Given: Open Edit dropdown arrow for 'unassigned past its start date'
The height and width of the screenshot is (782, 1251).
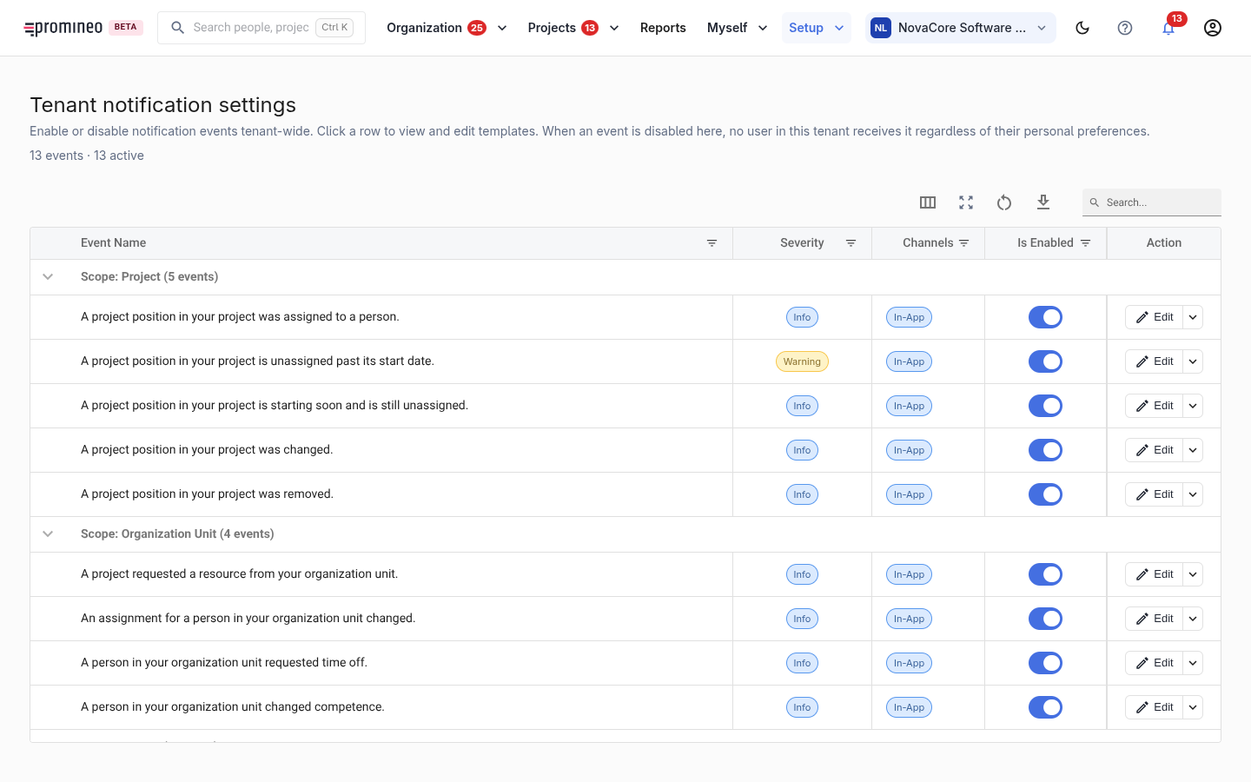Looking at the screenshot, I should click(x=1193, y=361).
